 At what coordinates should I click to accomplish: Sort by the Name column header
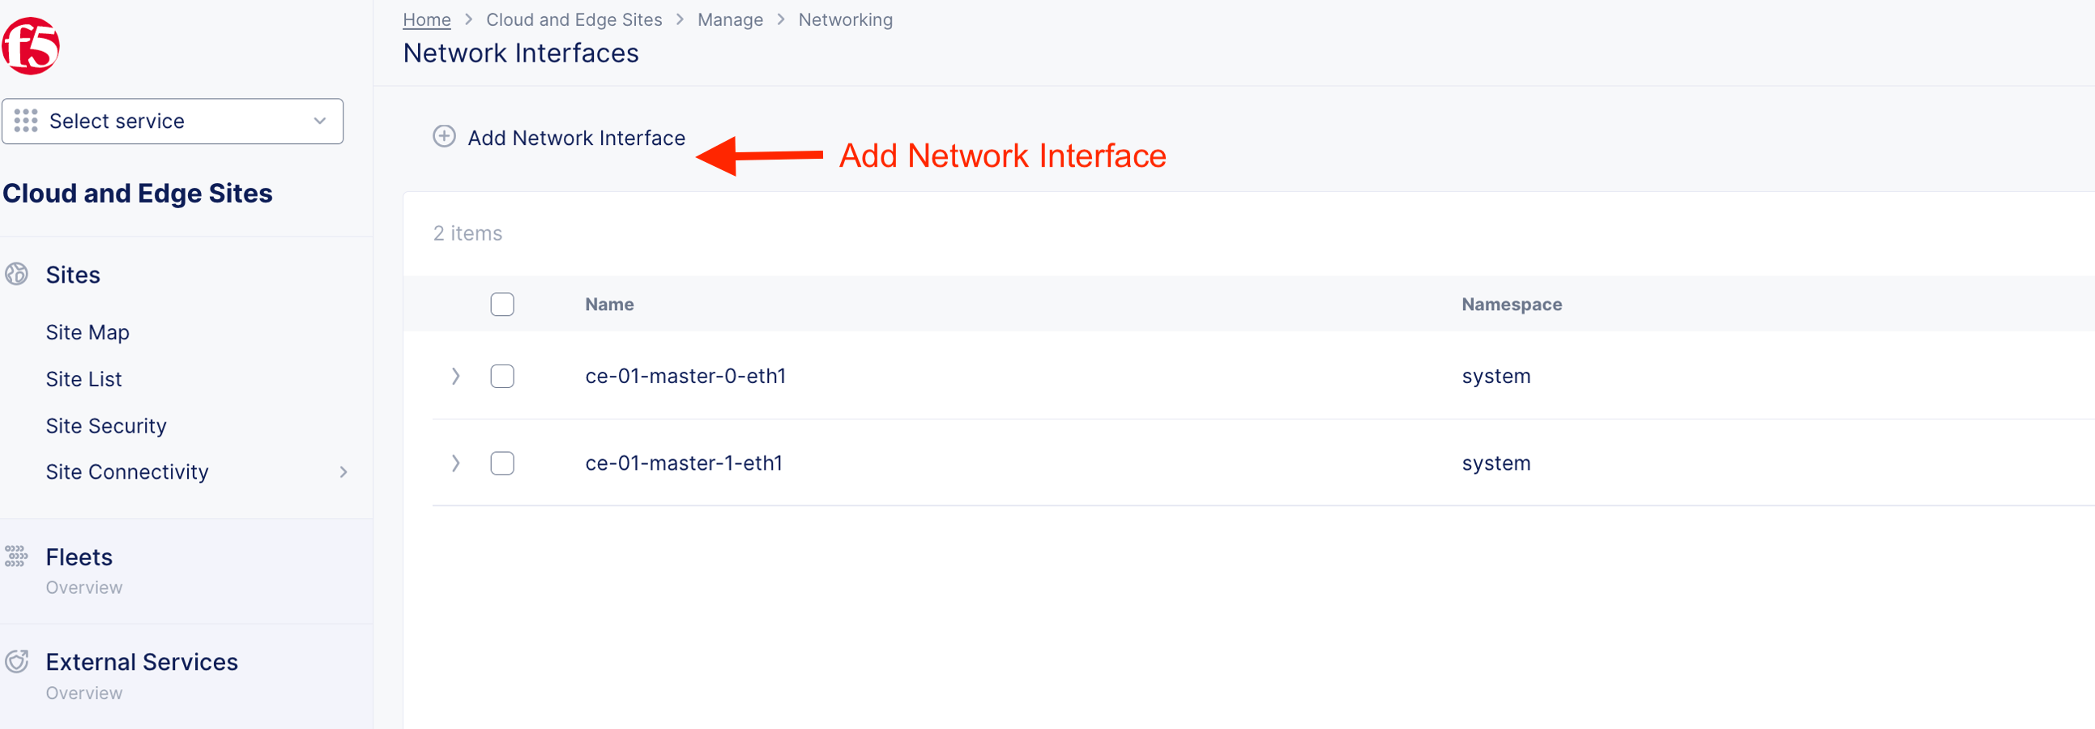point(609,305)
